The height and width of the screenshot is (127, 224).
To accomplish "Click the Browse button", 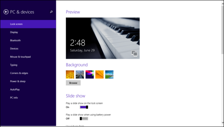I will click(x=73, y=83).
